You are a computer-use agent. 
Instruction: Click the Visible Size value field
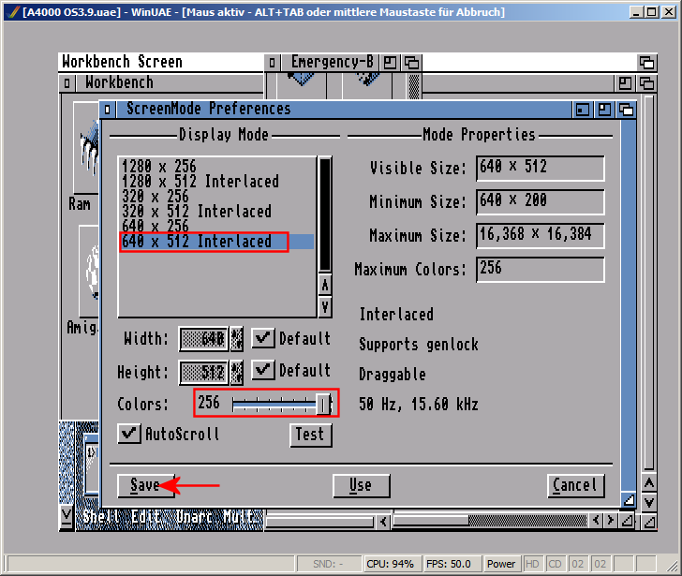click(x=541, y=169)
